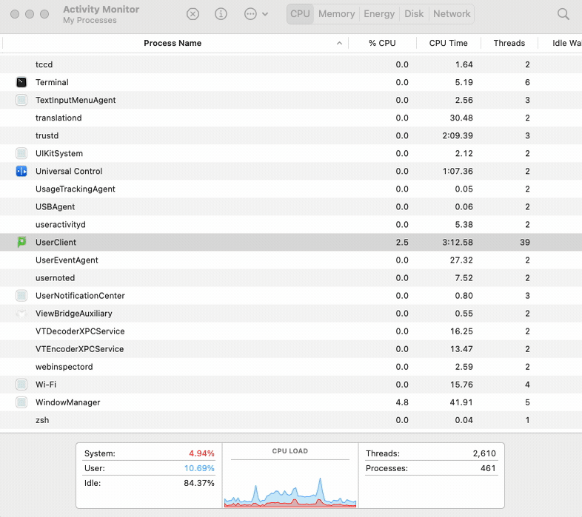The height and width of the screenshot is (517, 582).
Task: Click the Idle 84.37% readout
Action: point(199,483)
